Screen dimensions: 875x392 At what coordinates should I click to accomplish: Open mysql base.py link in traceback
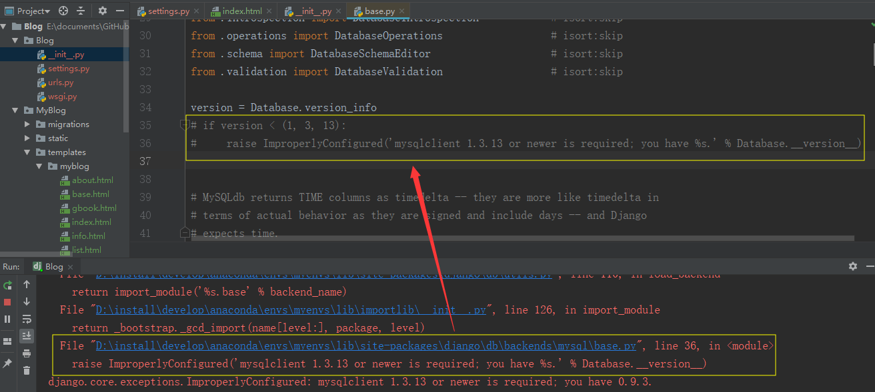point(365,346)
